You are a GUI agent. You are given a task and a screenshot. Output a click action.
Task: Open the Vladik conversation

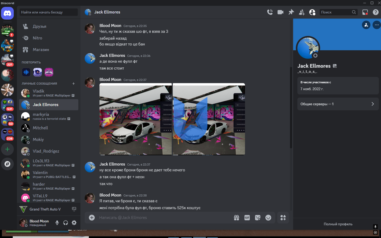tap(49, 93)
